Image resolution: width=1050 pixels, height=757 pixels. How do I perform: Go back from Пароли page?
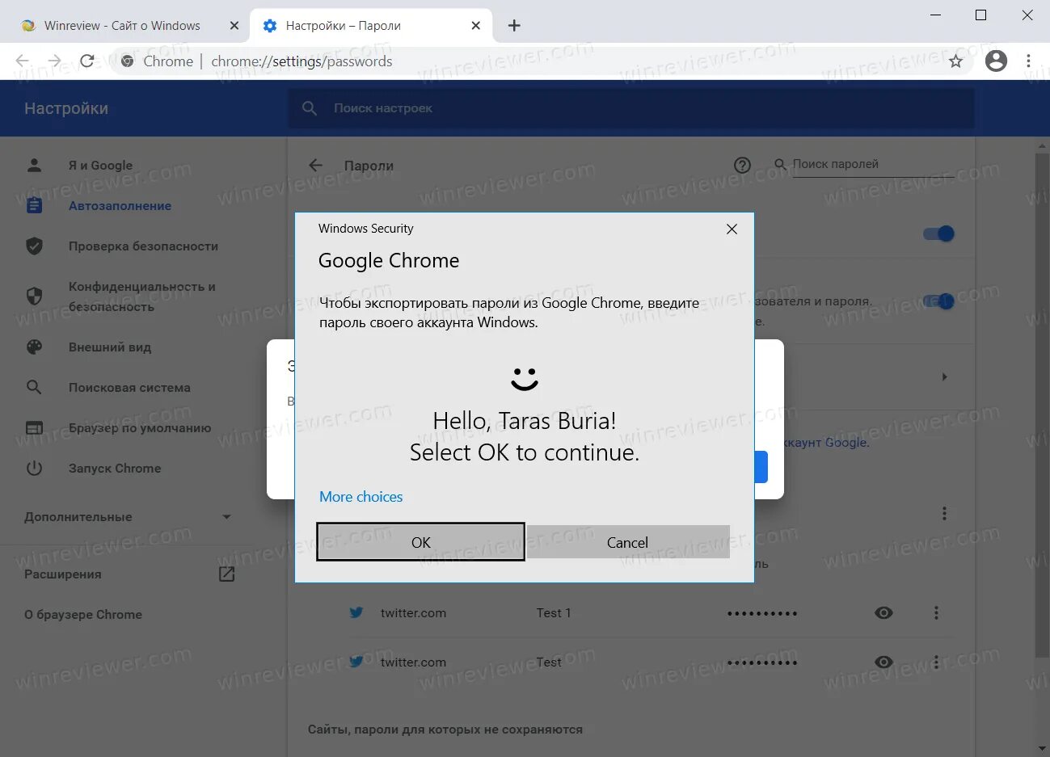click(x=316, y=165)
